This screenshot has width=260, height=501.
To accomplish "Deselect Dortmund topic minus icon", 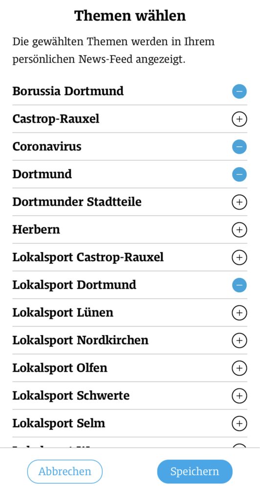I will point(239,175).
